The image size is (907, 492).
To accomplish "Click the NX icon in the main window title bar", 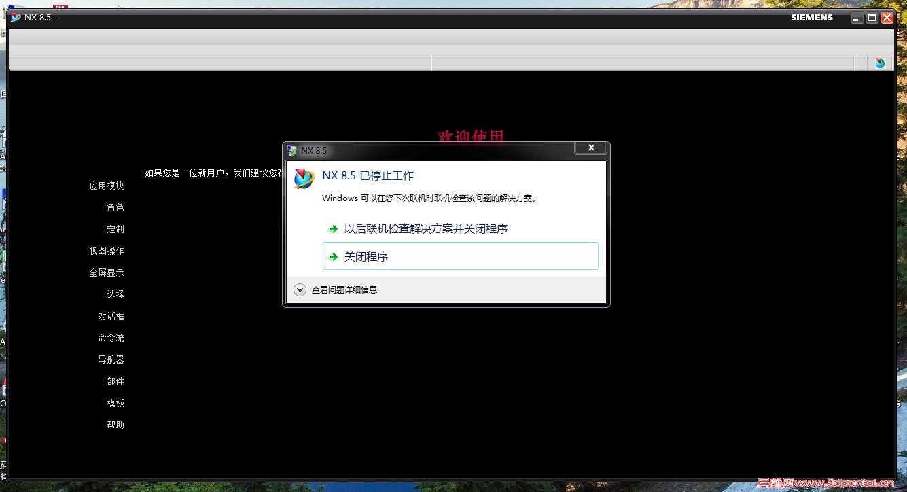I will [16, 17].
